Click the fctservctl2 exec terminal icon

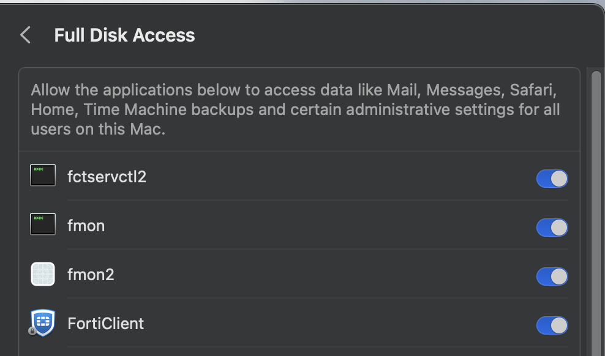43,176
